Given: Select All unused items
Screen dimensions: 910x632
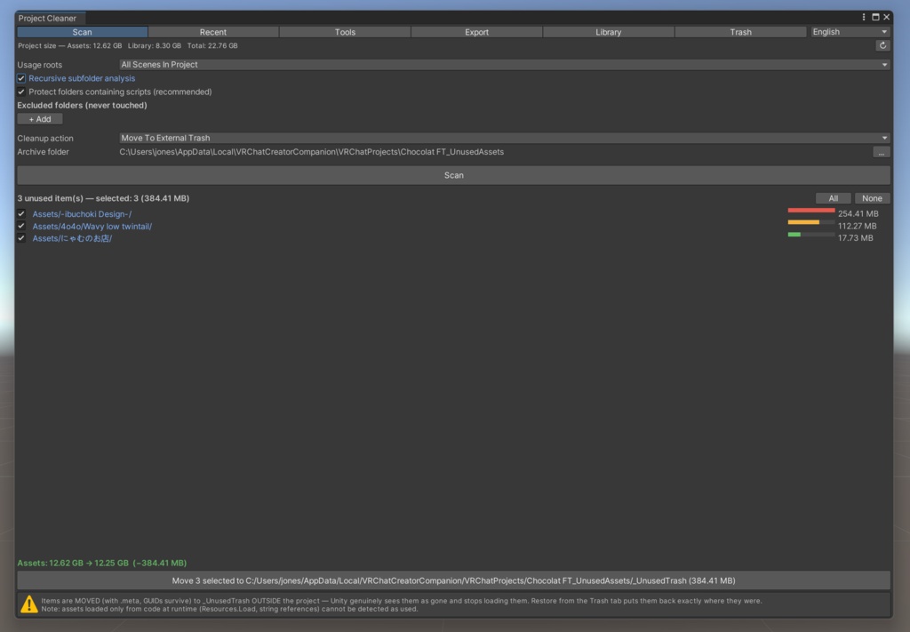Looking at the screenshot, I should pyautogui.click(x=833, y=198).
